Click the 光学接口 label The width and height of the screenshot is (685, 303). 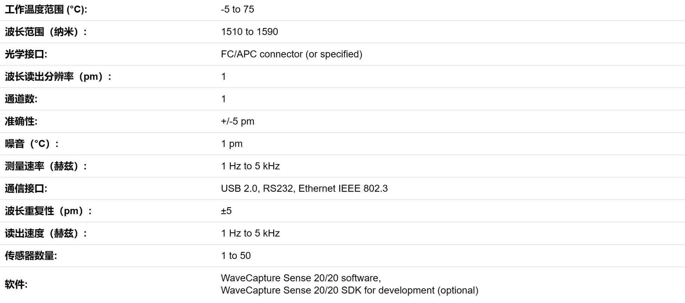tap(26, 54)
